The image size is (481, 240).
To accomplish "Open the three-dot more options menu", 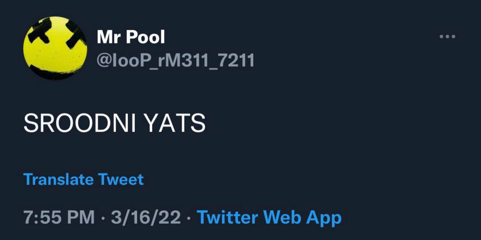I will point(447,36).
